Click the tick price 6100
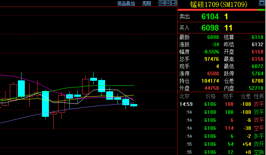 point(210,112)
